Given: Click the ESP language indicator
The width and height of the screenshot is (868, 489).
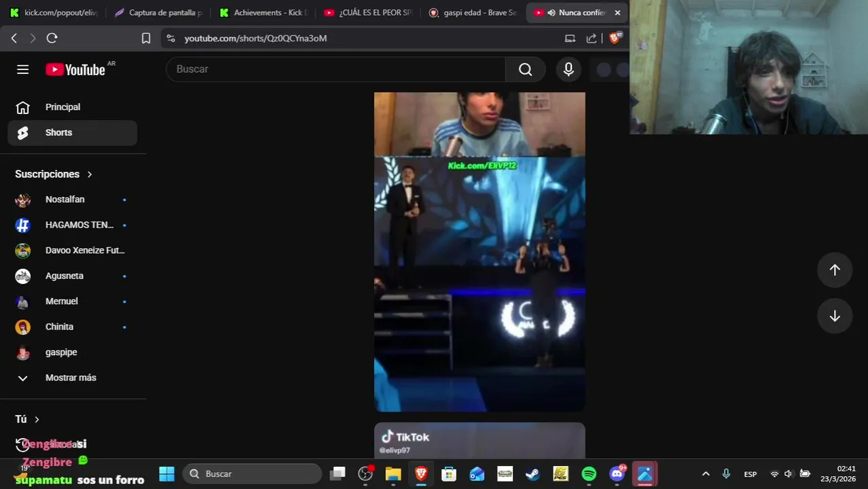Looking at the screenshot, I should click(751, 474).
